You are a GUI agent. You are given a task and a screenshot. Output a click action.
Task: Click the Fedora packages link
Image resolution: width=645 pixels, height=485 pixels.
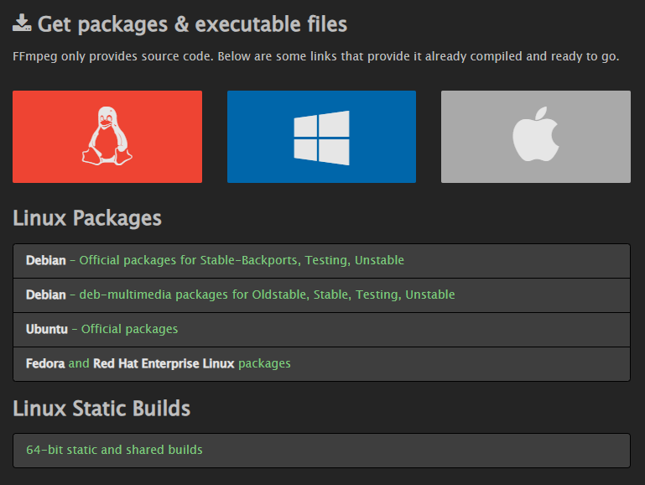tap(264, 363)
